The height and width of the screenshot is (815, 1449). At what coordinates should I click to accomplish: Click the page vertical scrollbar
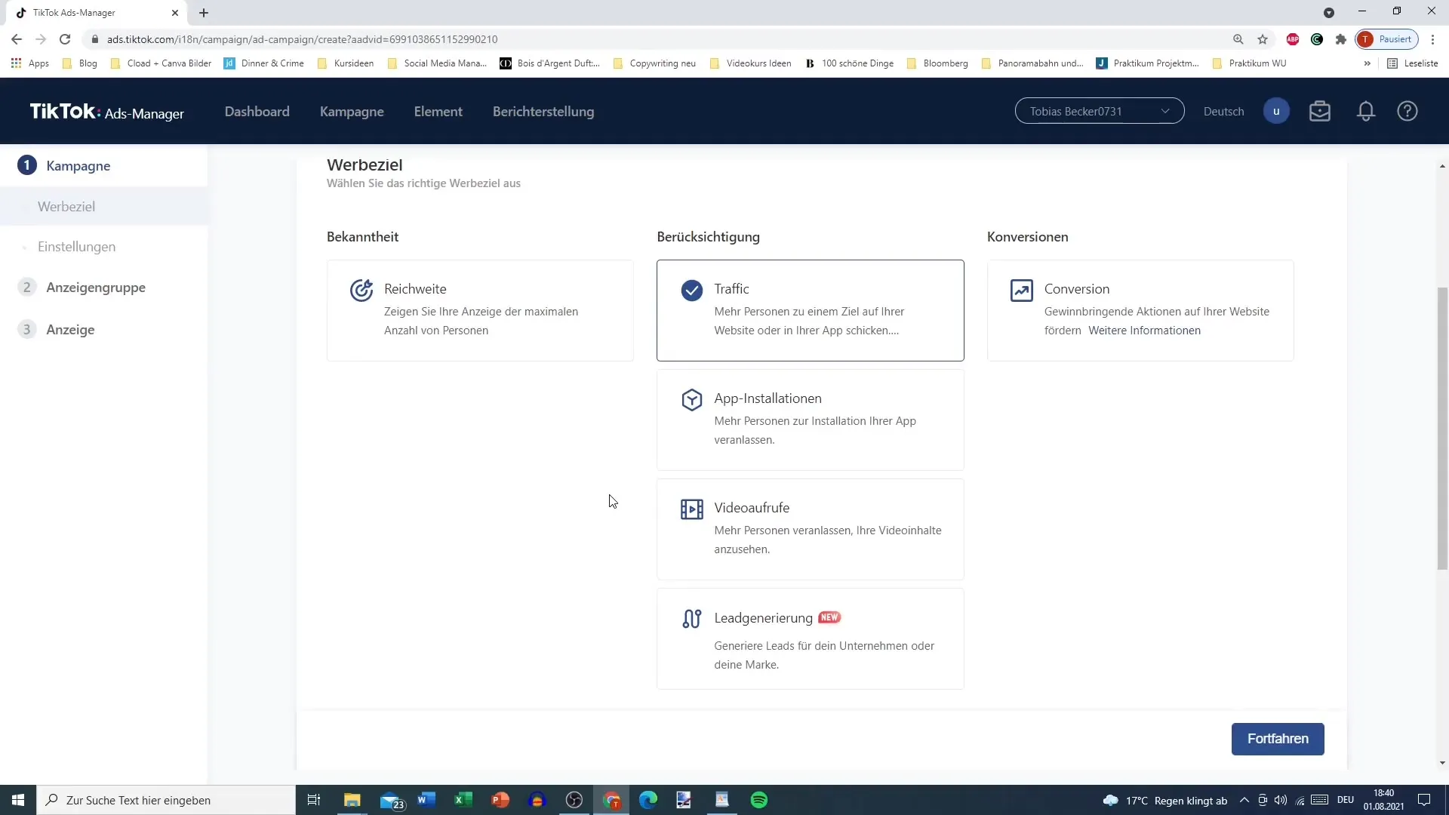[x=1442, y=428]
